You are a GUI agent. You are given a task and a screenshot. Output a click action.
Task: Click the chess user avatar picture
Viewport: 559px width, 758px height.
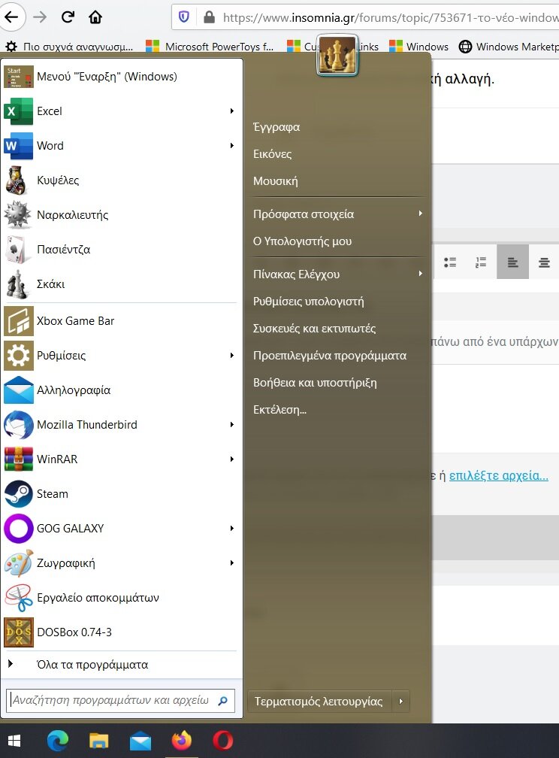(x=337, y=55)
